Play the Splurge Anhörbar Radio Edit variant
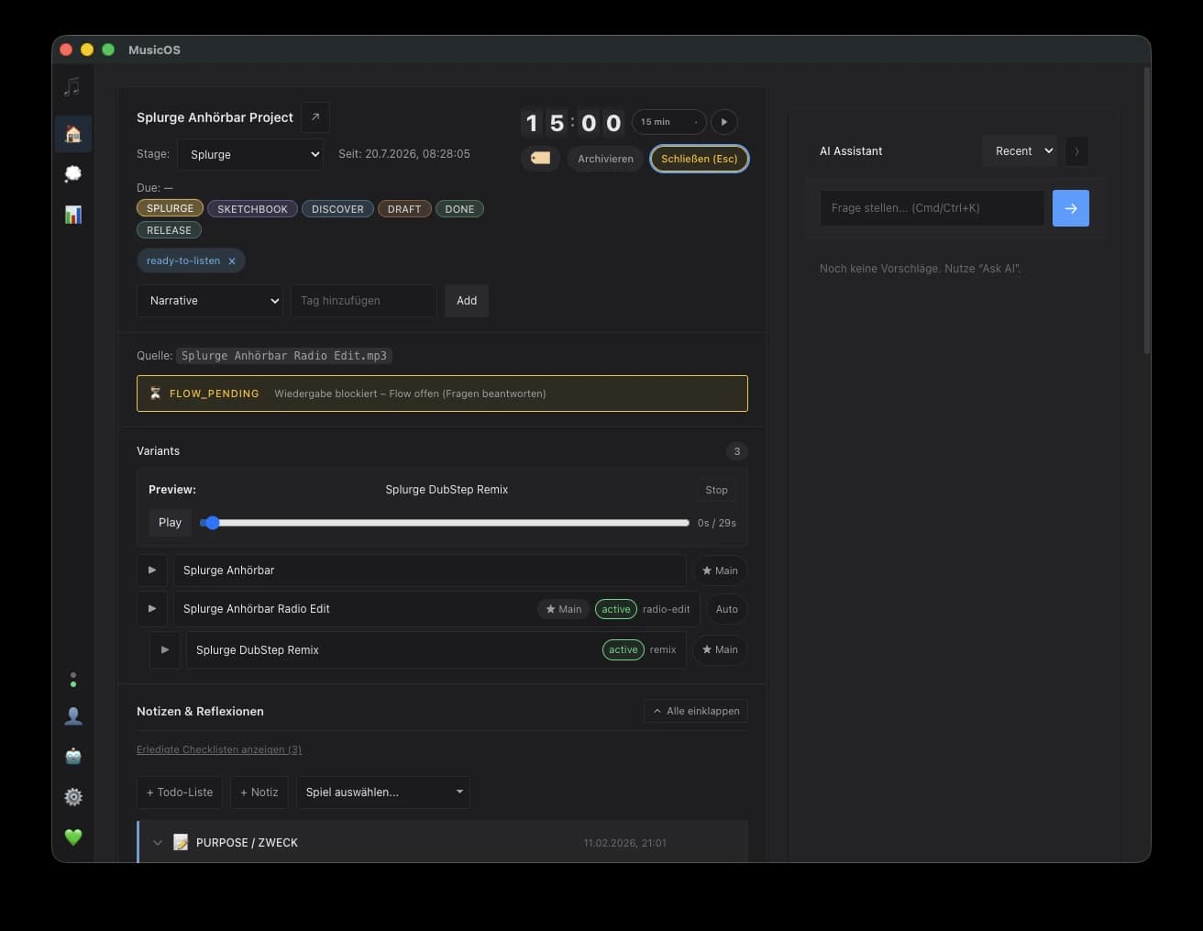This screenshot has height=931, width=1203. (x=152, y=609)
